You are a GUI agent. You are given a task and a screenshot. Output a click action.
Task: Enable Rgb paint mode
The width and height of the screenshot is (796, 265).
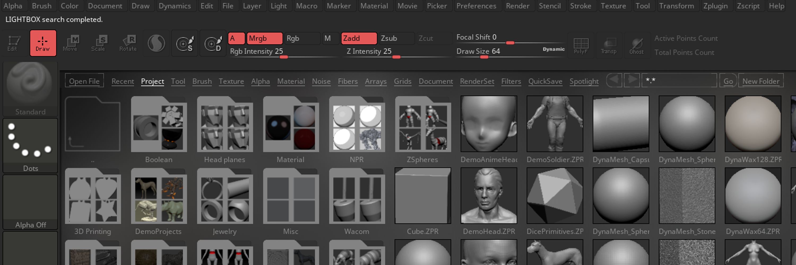302,38
